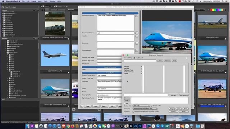
Task: Open Finder from the dock
Action: point(28,126)
